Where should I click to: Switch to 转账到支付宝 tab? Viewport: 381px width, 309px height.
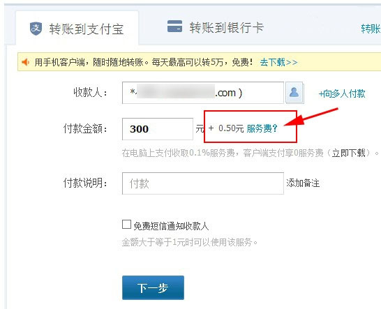click(77, 29)
